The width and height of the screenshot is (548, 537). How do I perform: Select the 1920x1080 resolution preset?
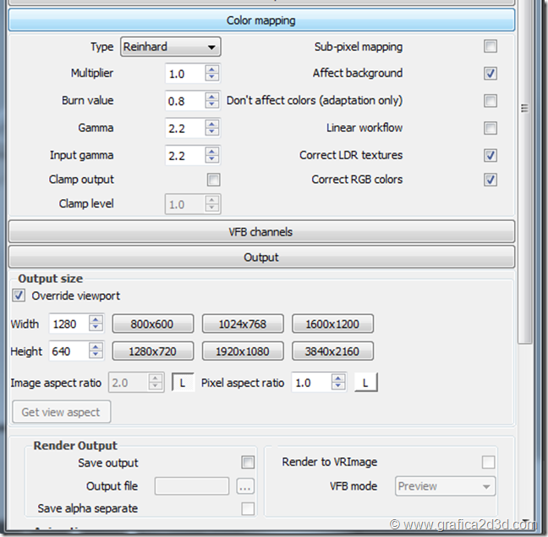tap(244, 351)
